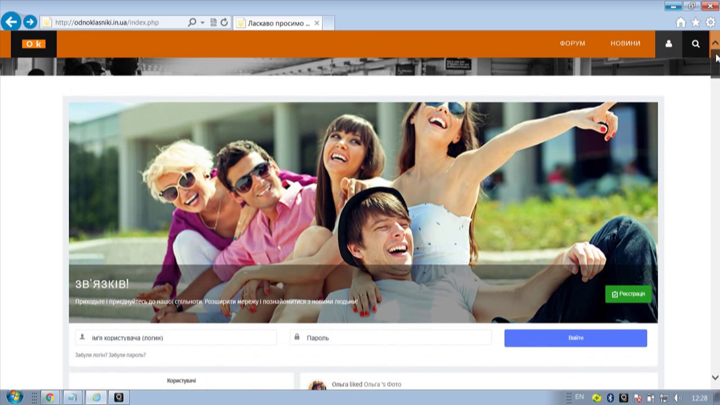Open address bar autocomplete dropdown arrow
Viewport: 720px width, 405px height.
[x=202, y=22]
